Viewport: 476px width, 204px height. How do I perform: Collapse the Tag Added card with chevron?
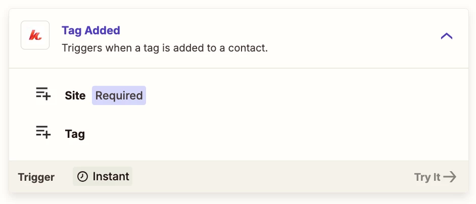pyautogui.click(x=446, y=36)
